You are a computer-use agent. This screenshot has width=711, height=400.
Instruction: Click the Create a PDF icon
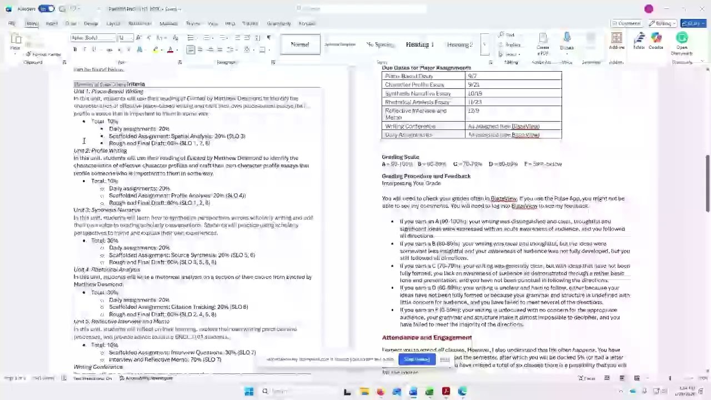coord(543,43)
